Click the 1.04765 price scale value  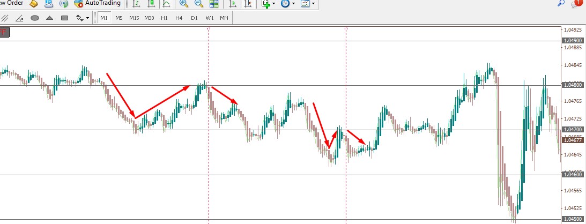(x=573, y=101)
